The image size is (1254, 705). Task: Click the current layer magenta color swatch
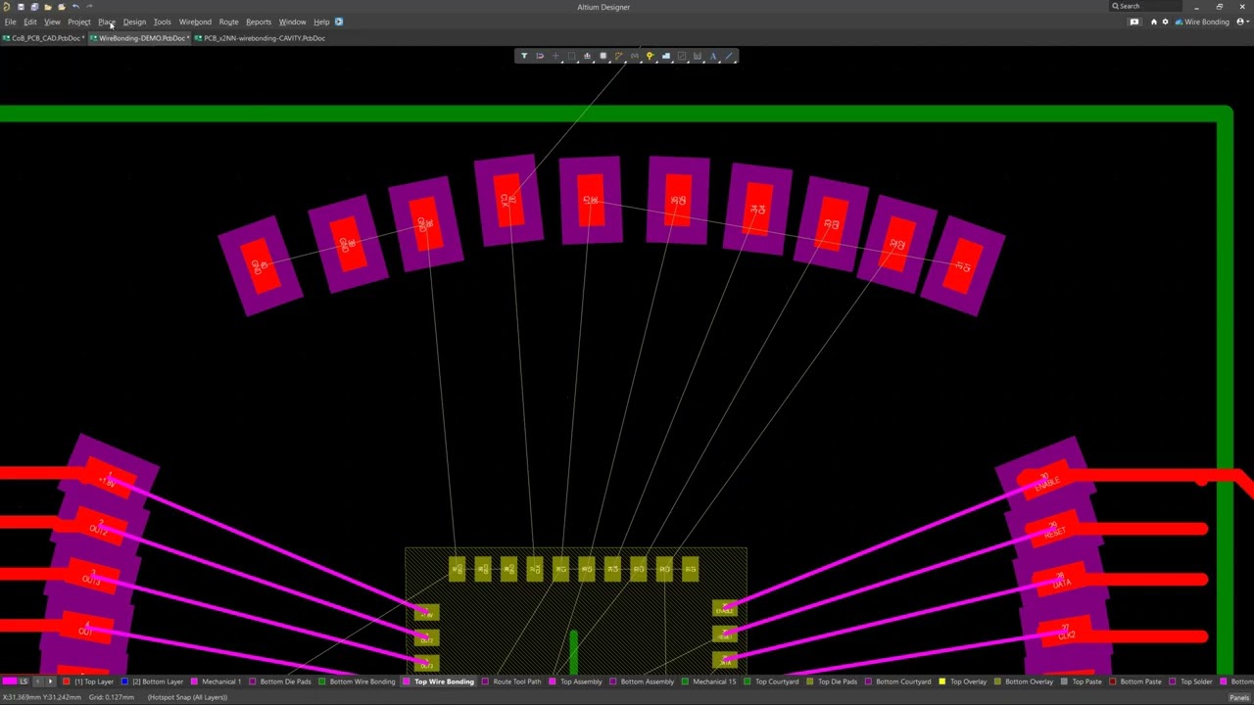(8, 681)
